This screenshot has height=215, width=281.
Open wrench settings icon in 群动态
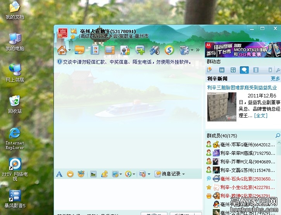coord(278,70)
